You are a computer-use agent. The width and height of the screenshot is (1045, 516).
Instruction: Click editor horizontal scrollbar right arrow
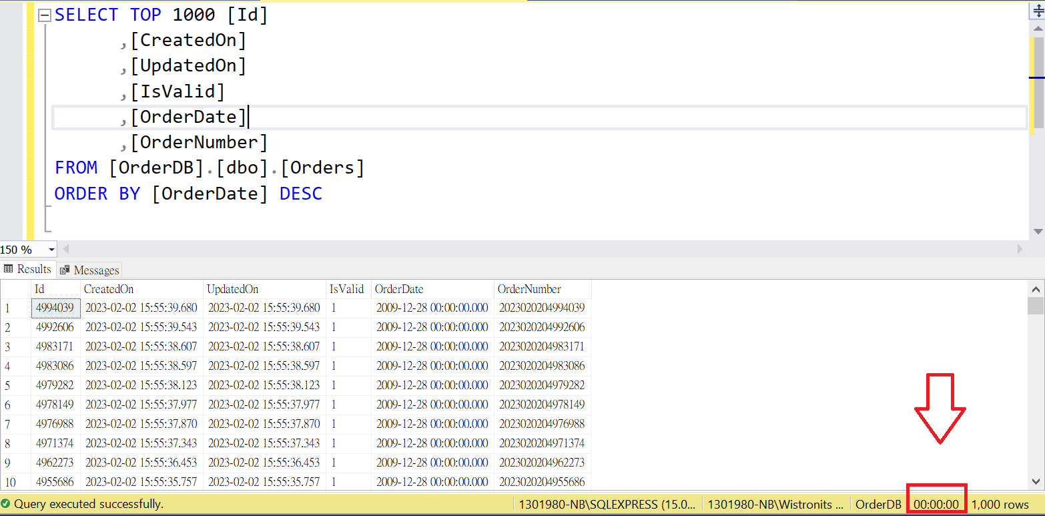point(1020,250)
